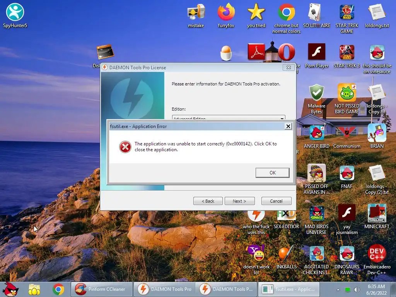Switch to 'fsutil.exe - Applic...' taskbar item

click(288, 289)
